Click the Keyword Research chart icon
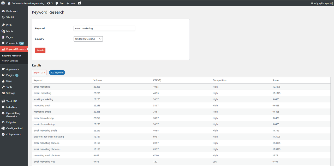 click(x=3, y=49)
